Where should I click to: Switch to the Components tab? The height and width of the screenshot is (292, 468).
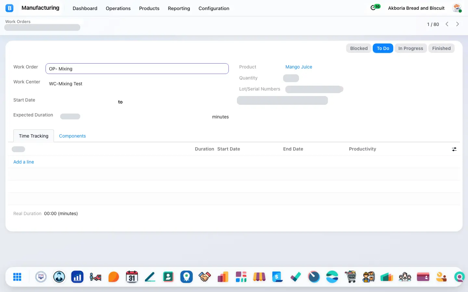[72, 136]
